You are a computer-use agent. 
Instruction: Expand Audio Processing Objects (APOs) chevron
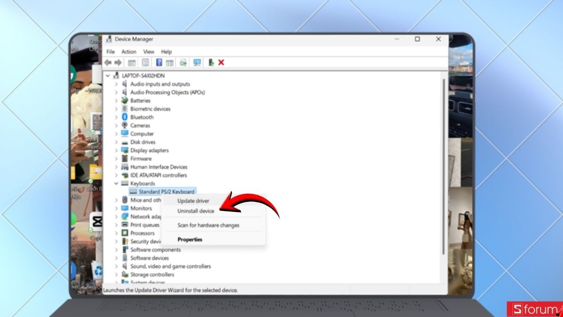pos(116,93)
